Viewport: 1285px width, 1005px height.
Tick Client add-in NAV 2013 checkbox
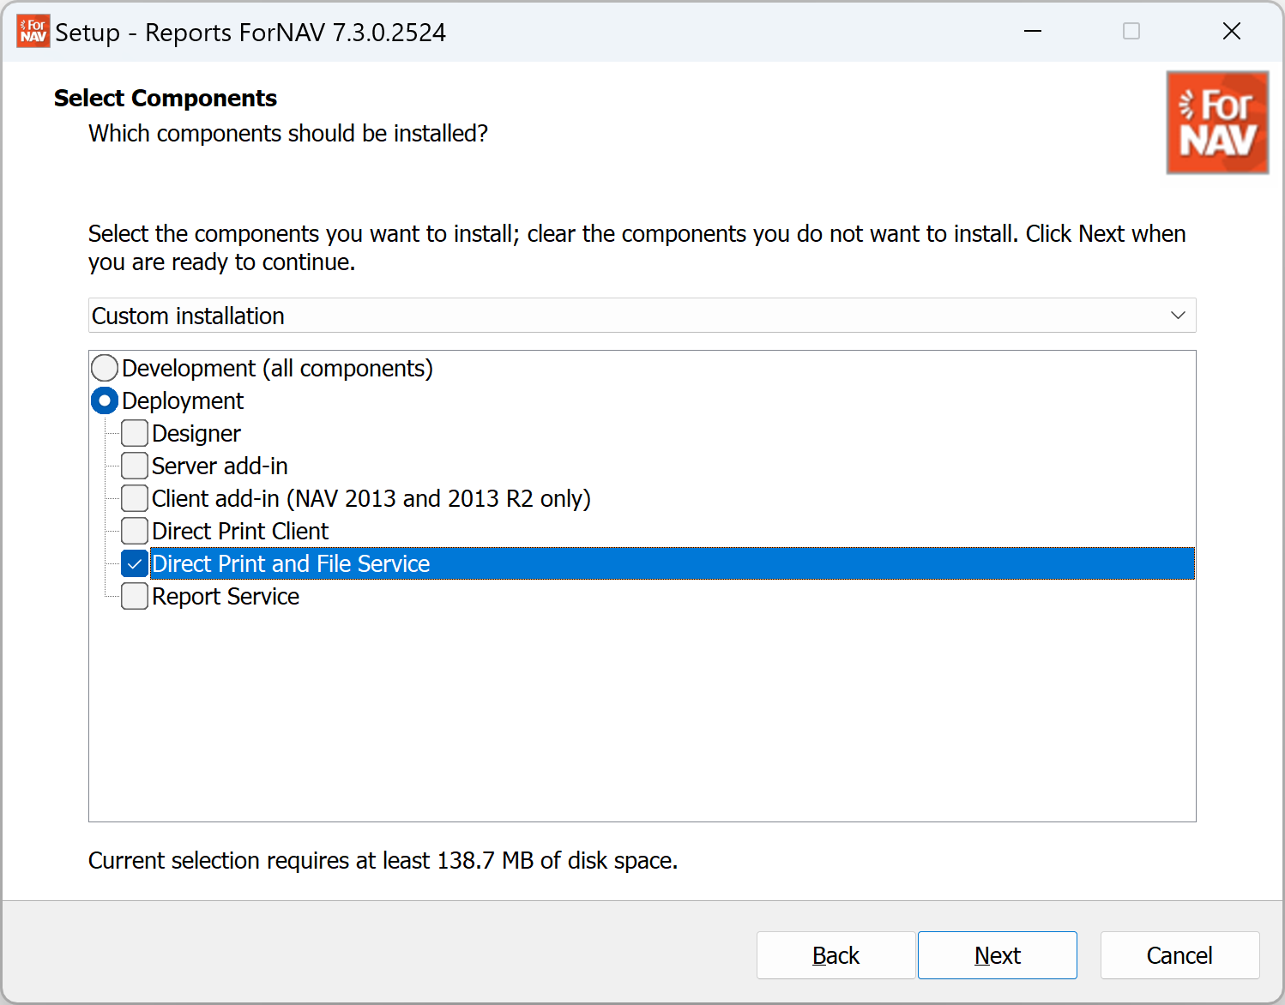pos(135,498)
